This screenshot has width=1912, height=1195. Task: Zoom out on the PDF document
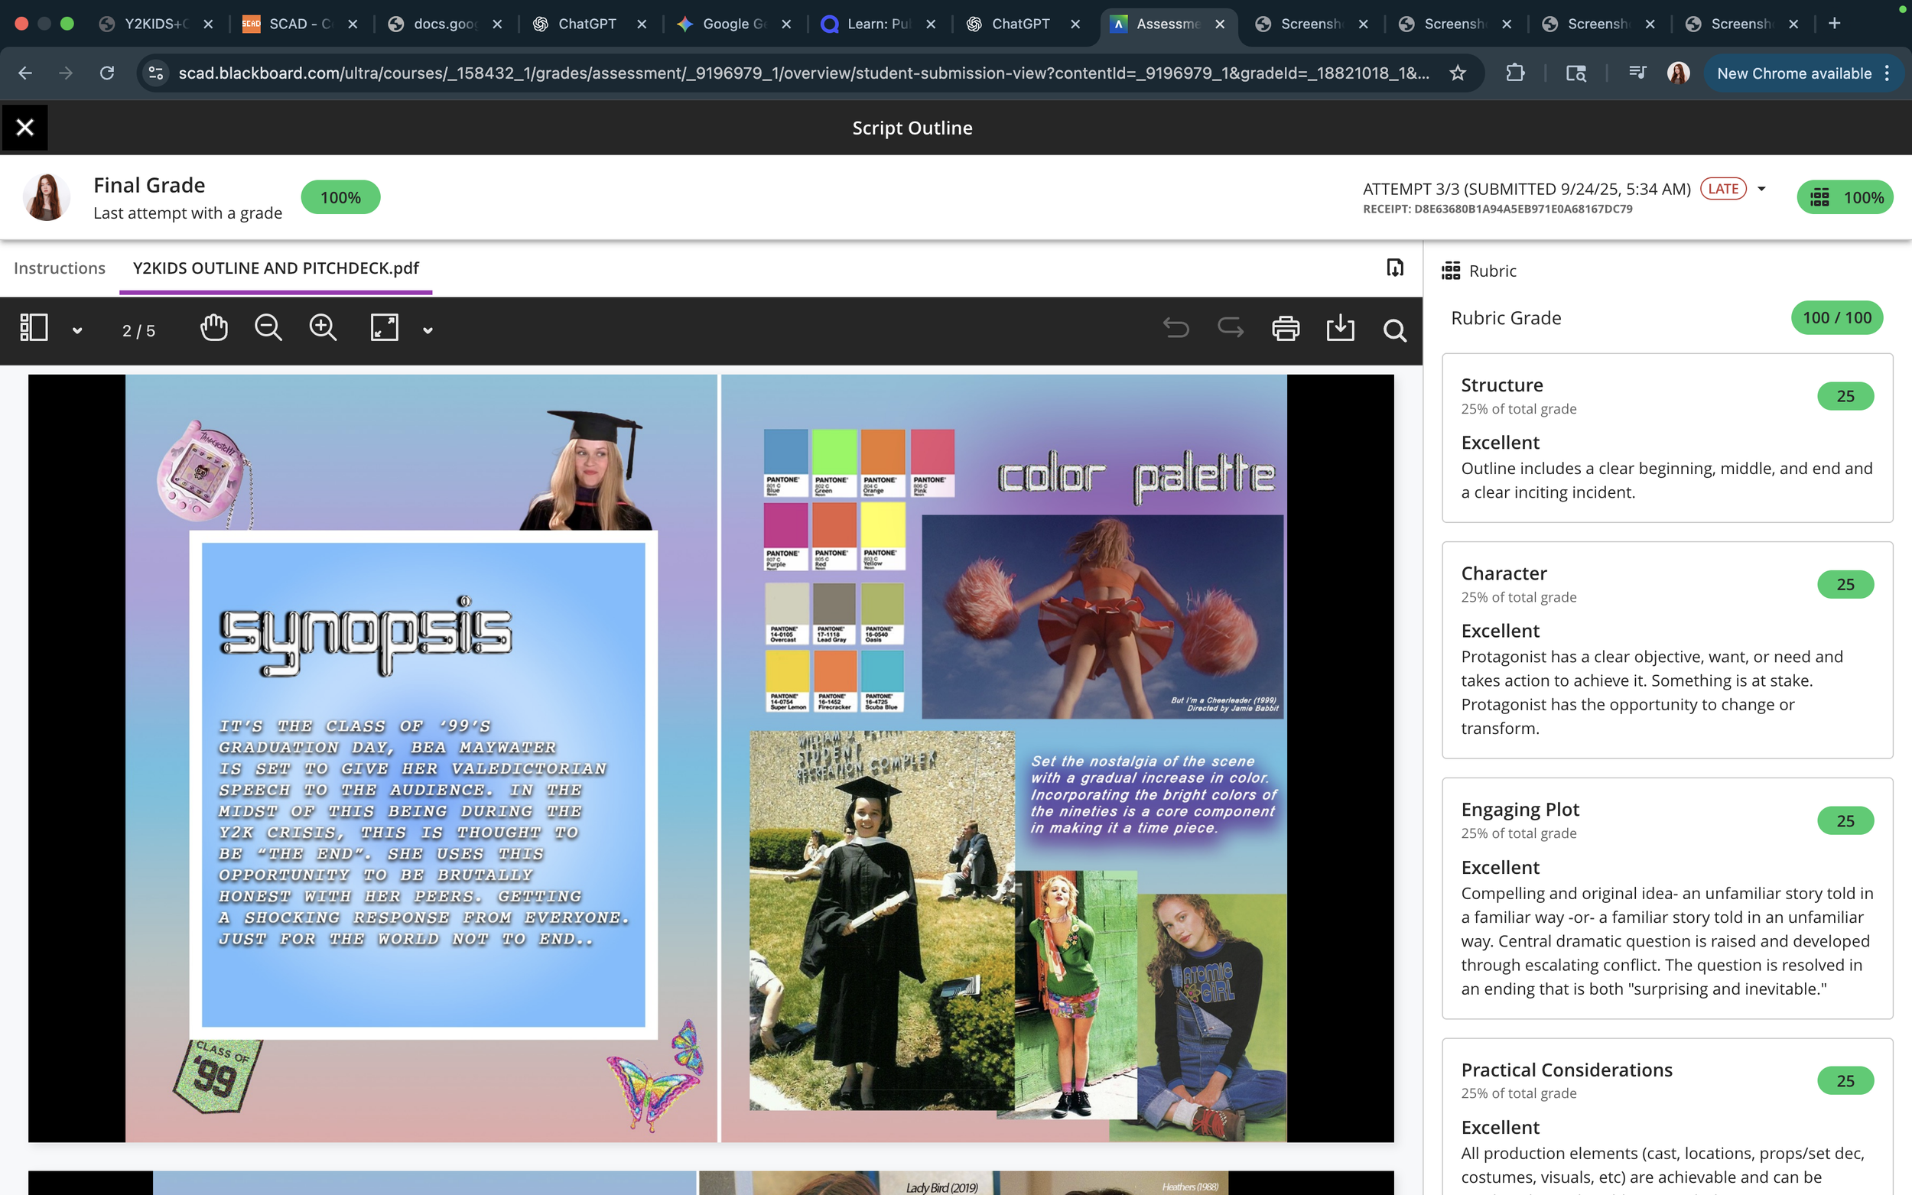pos(268,327)
